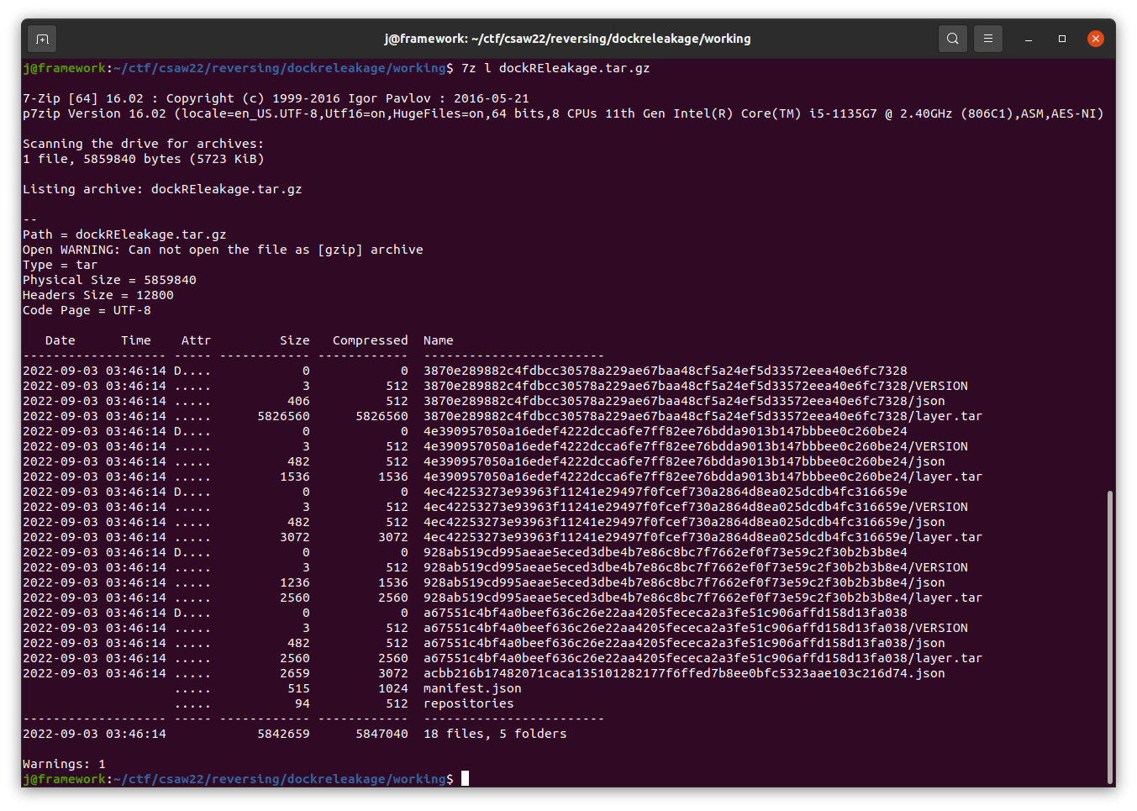Open a new terminal tab

(x=42, y=39)
